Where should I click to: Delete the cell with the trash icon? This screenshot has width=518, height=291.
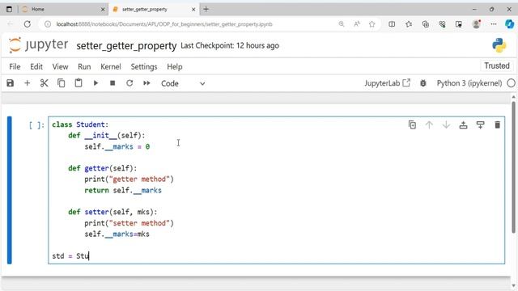(497, 124)
